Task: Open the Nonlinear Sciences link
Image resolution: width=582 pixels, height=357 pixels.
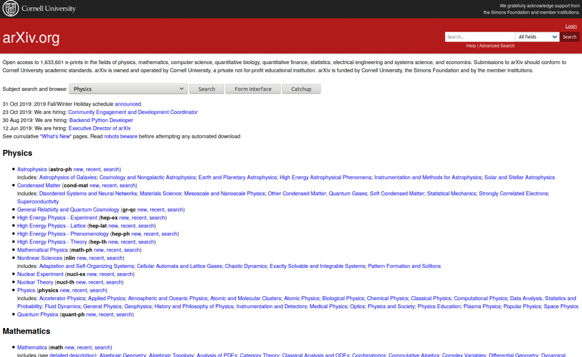Action: 40,258
